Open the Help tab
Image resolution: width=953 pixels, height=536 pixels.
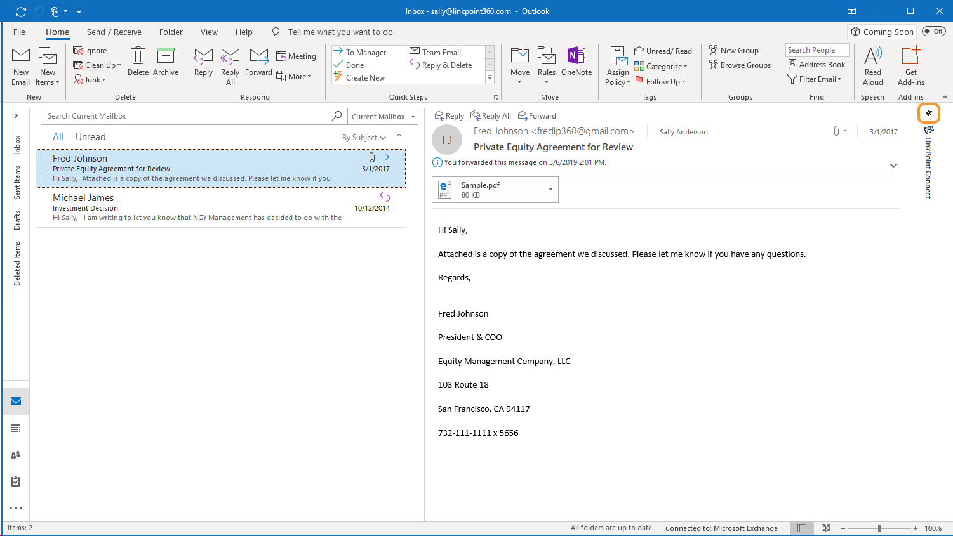pyautogui.click(x=244, y=32)
